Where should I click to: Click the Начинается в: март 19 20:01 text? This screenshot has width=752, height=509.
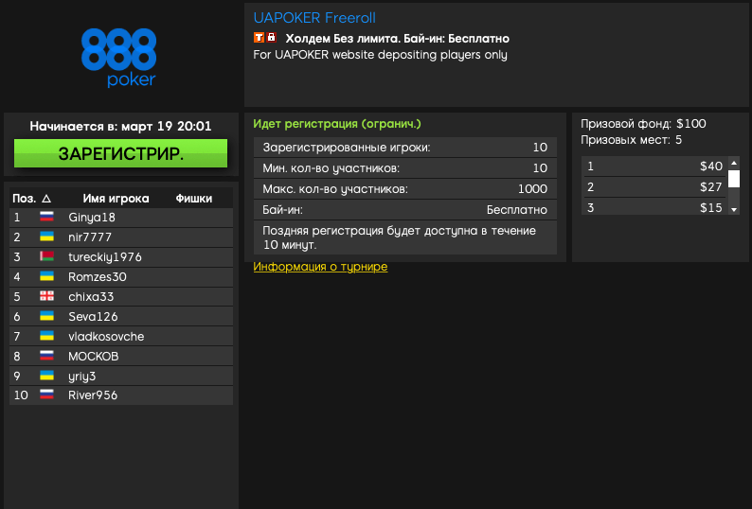121,126
